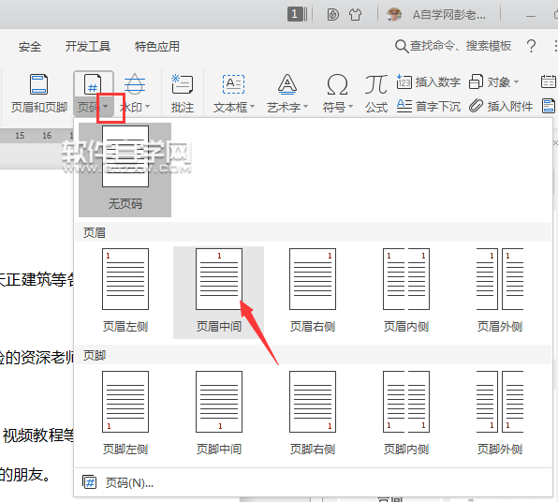This screenshot has height=502, width=558.
Task: Choose 页眉左侧 page number layout
Action: (125, 291)
